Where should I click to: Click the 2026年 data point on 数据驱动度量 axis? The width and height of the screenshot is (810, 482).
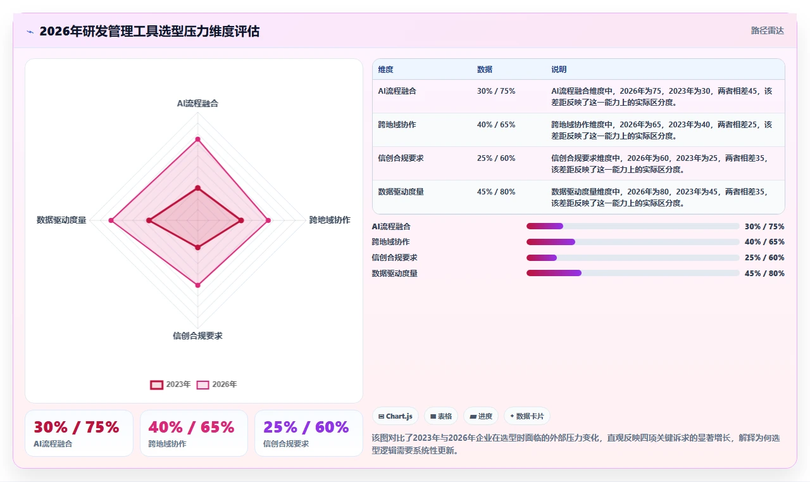111,220
